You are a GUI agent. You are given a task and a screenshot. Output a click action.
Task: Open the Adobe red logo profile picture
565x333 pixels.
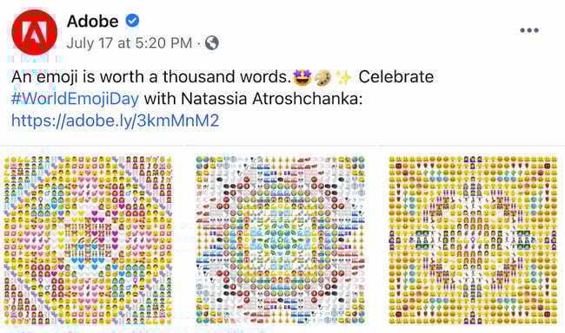tap(35, 32)
